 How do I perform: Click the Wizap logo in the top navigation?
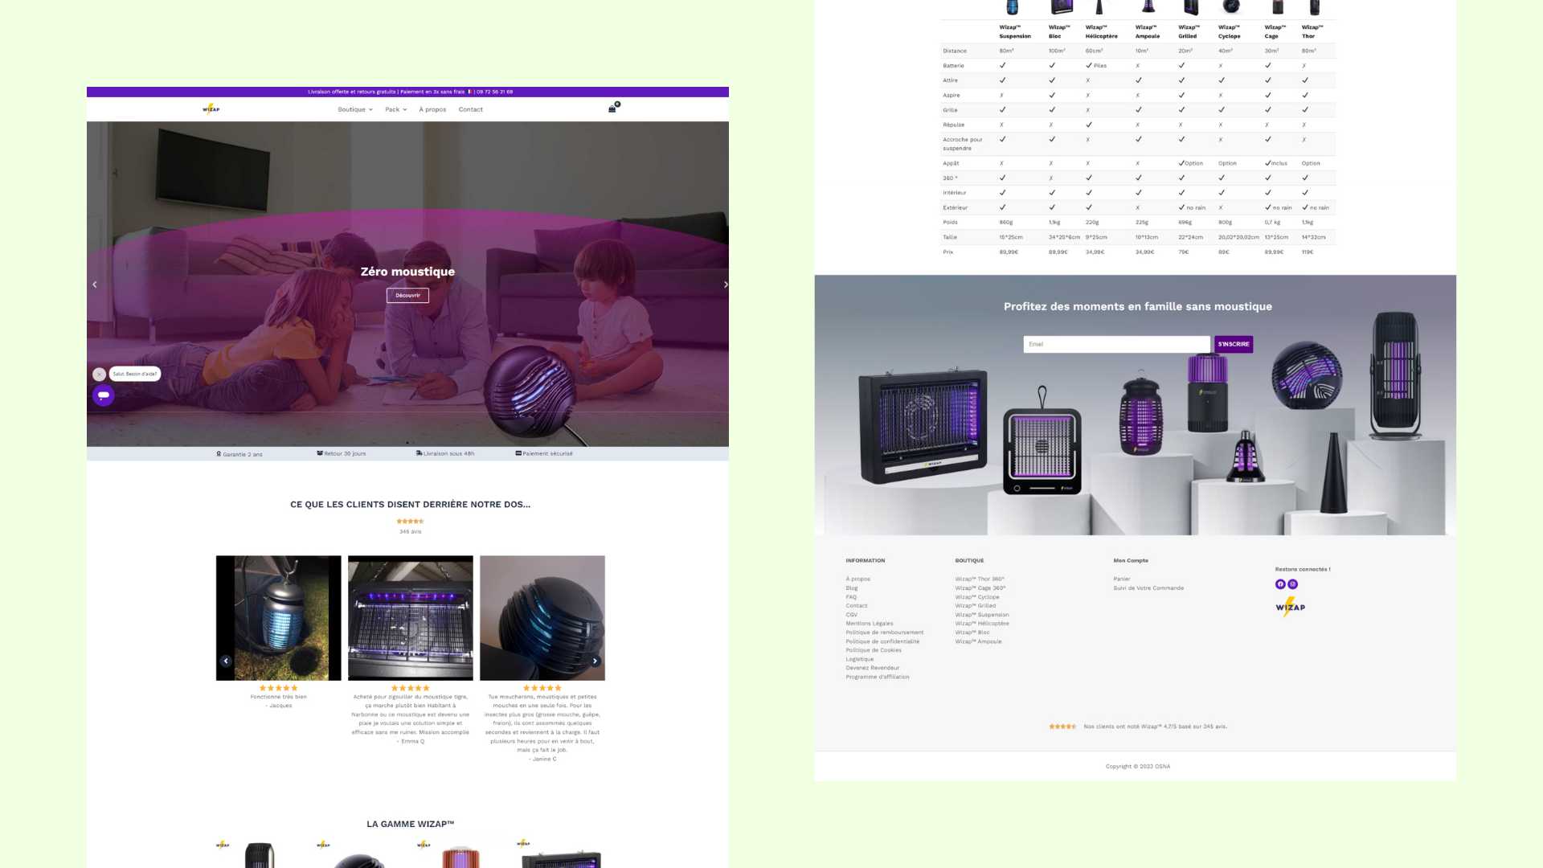[211, 108]
